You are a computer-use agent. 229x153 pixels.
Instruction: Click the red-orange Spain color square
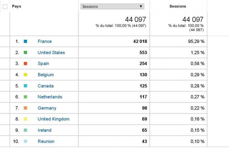25,64
